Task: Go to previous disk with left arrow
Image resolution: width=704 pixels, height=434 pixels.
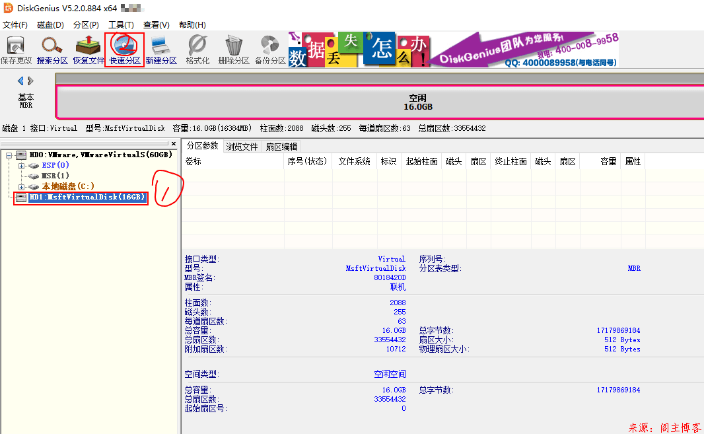Action: point(20,81)
